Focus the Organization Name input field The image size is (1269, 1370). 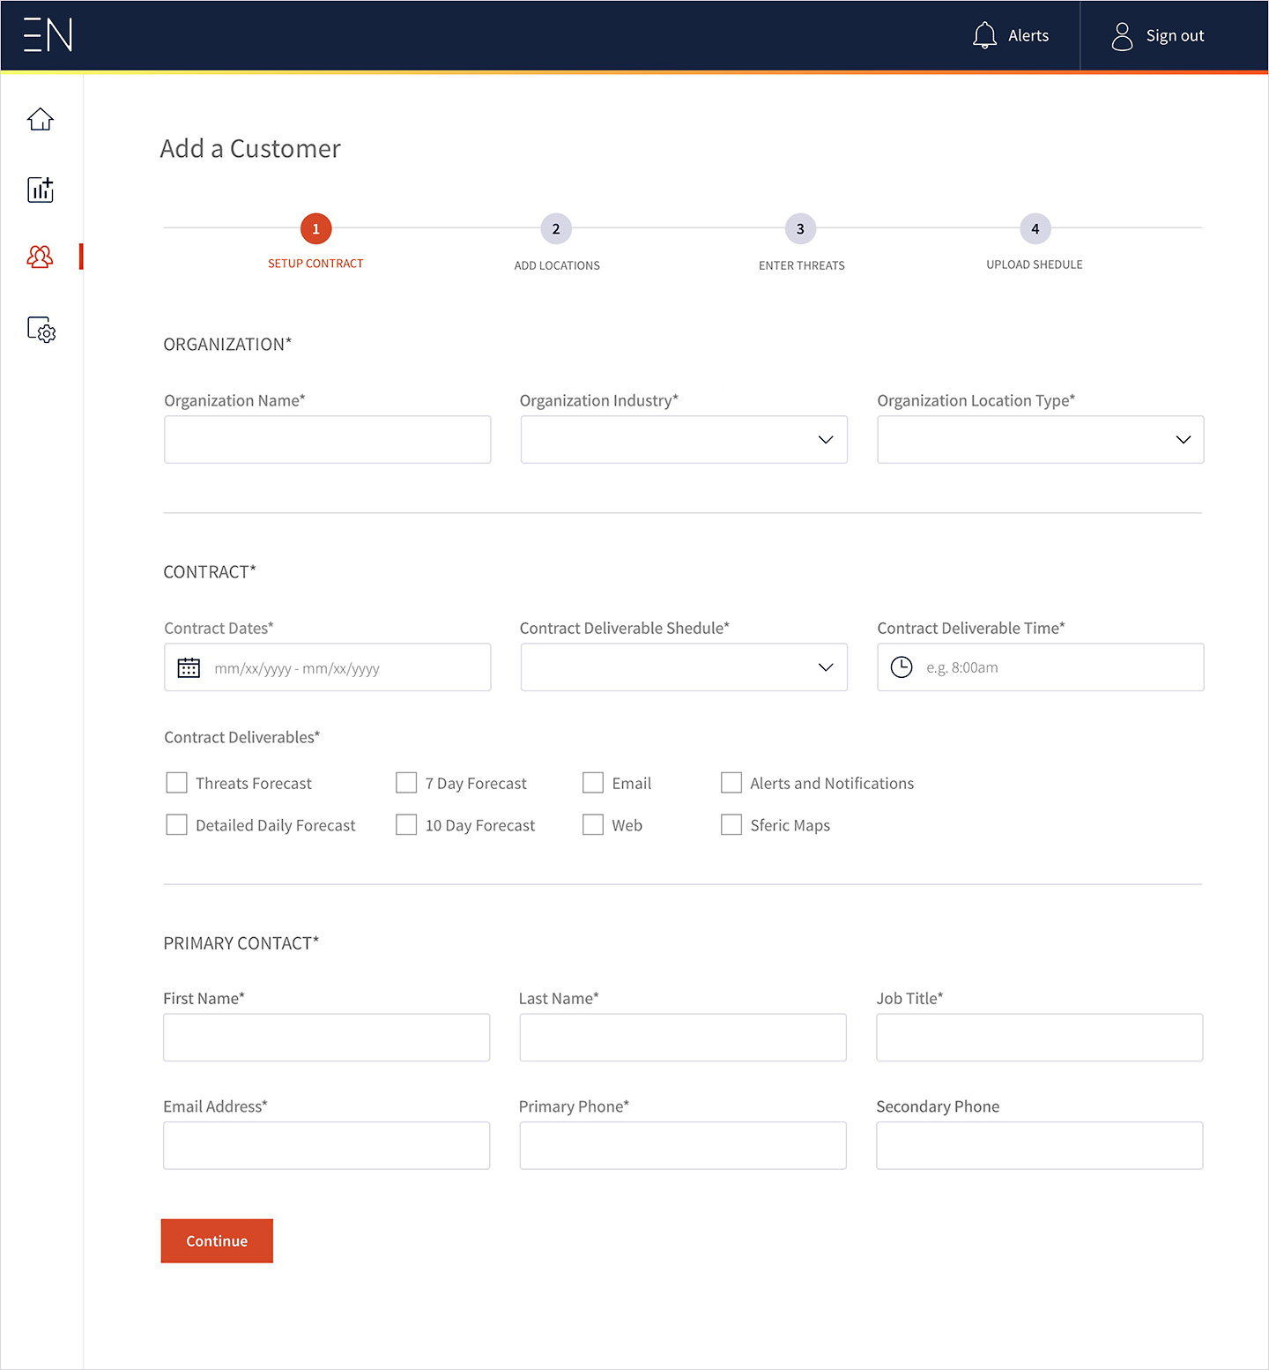click(x=328, y=439)
